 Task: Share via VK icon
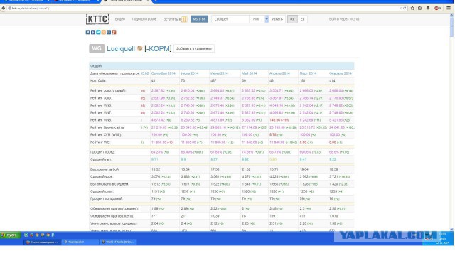(x=88, y=32)
